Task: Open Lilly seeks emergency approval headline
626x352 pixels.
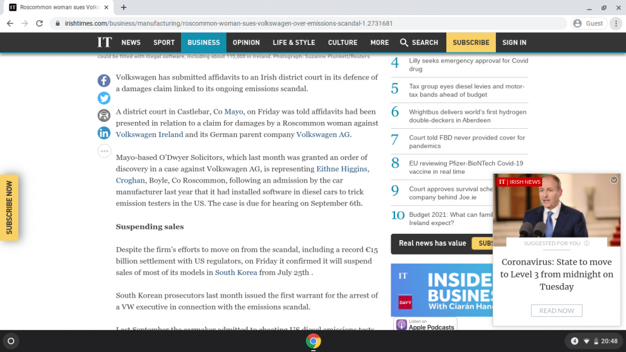Action: point(468,64)
